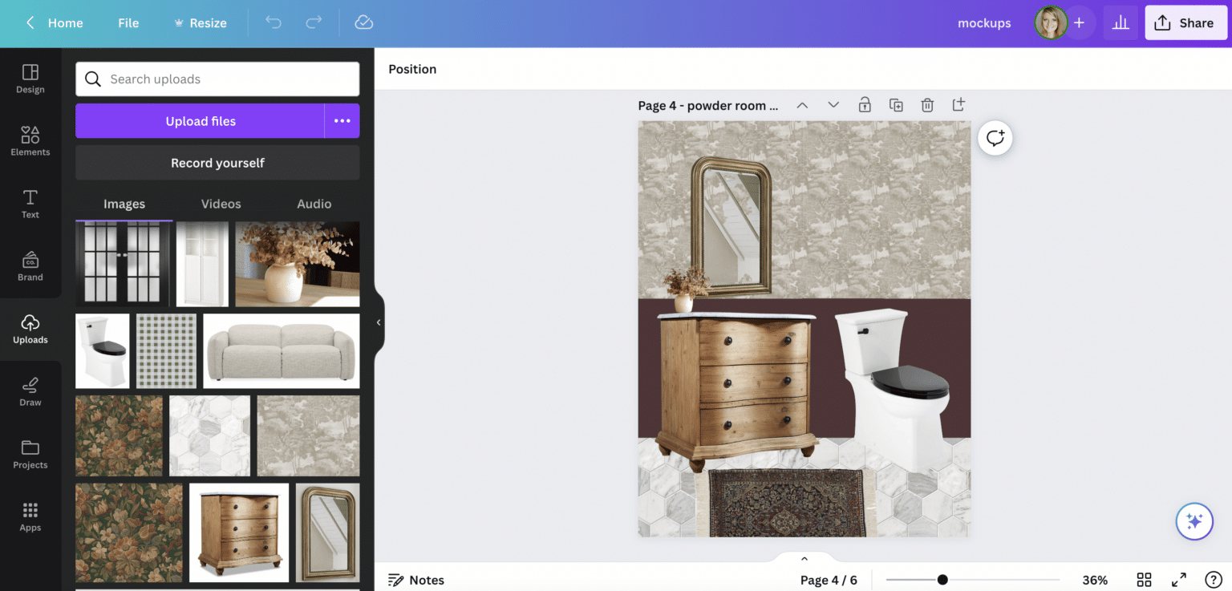The image size is (1232, 591).
Task: Select the cream sofa upload
Action: coord(282,351)
